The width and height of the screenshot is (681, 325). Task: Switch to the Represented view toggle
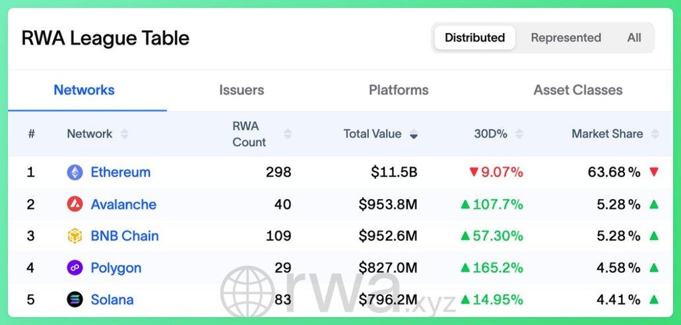click(x=566, y=38)
